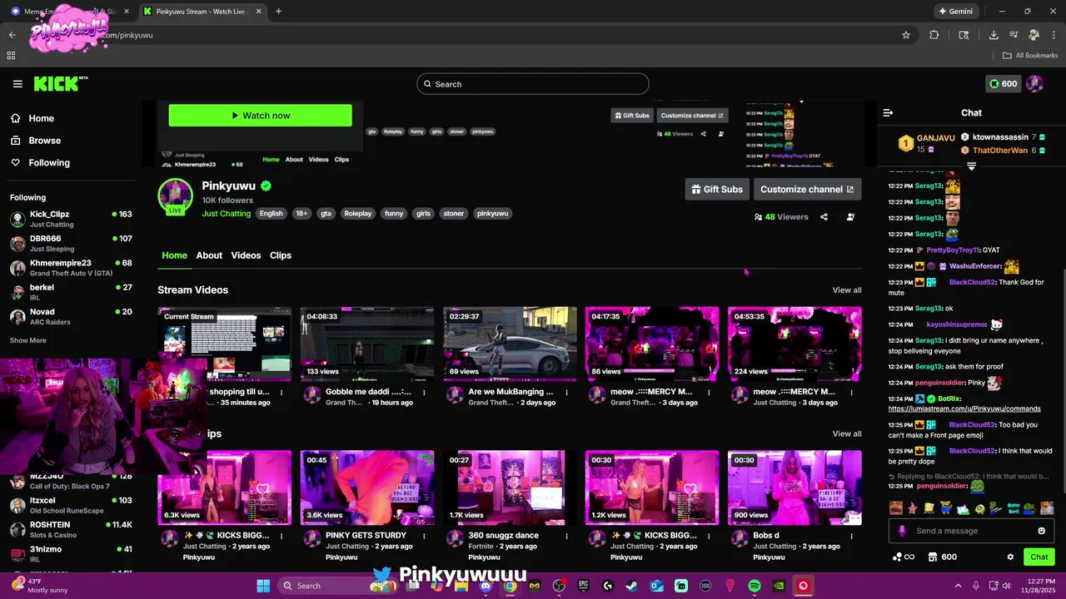The width and height of the screenshot is (1066, 599).
Task: Go back with the browser back arrow
Action: tap(12, 35)
